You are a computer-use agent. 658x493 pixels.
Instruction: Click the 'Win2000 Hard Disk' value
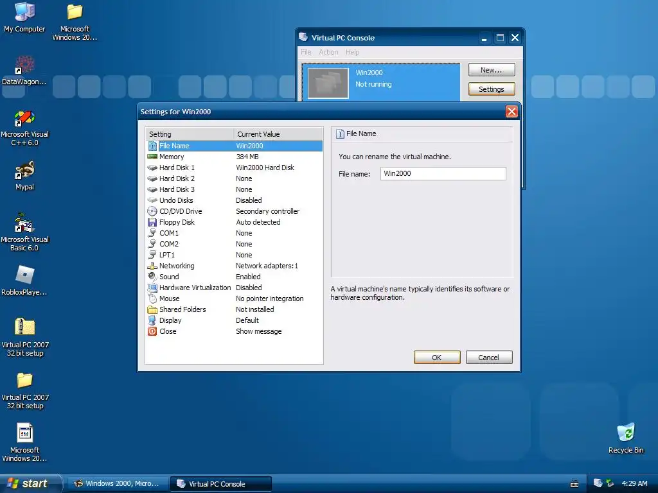265,168
